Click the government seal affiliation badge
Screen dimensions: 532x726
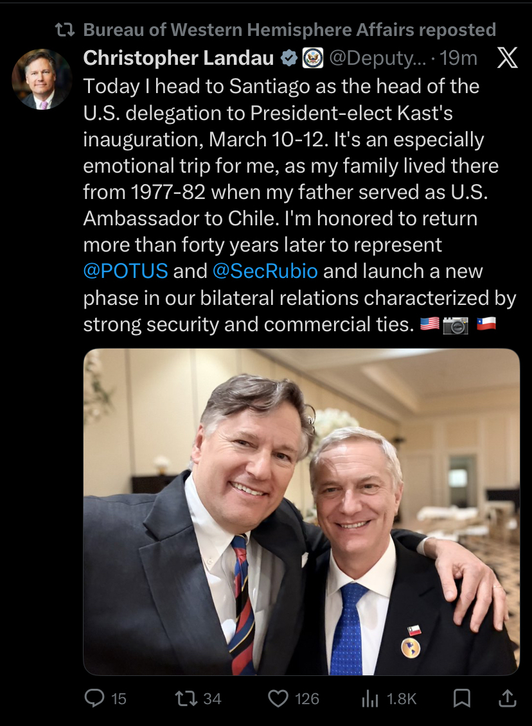pyautogui.click(x=313, y=58)
